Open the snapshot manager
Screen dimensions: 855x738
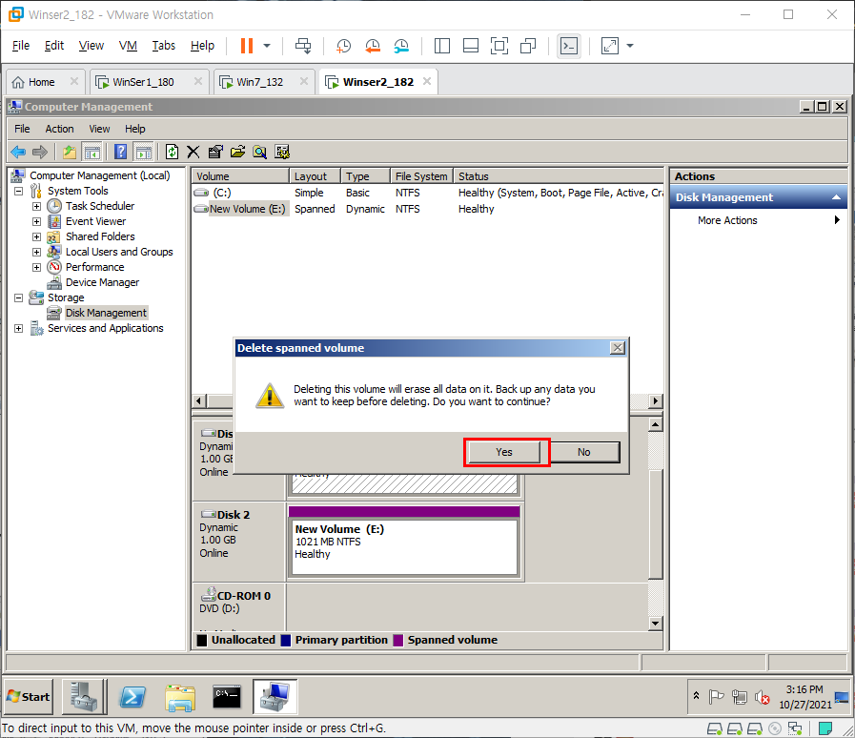click(x=401, y=46)
